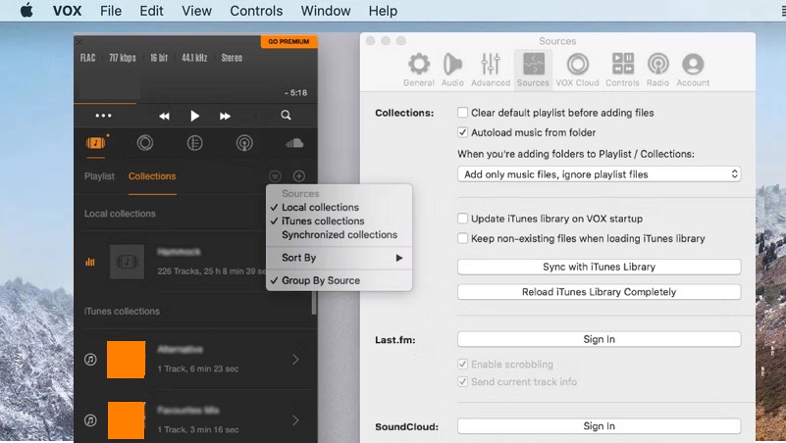Skip to previous track with rewind button
Screen dimensions: 786x443
click(164, 116)
